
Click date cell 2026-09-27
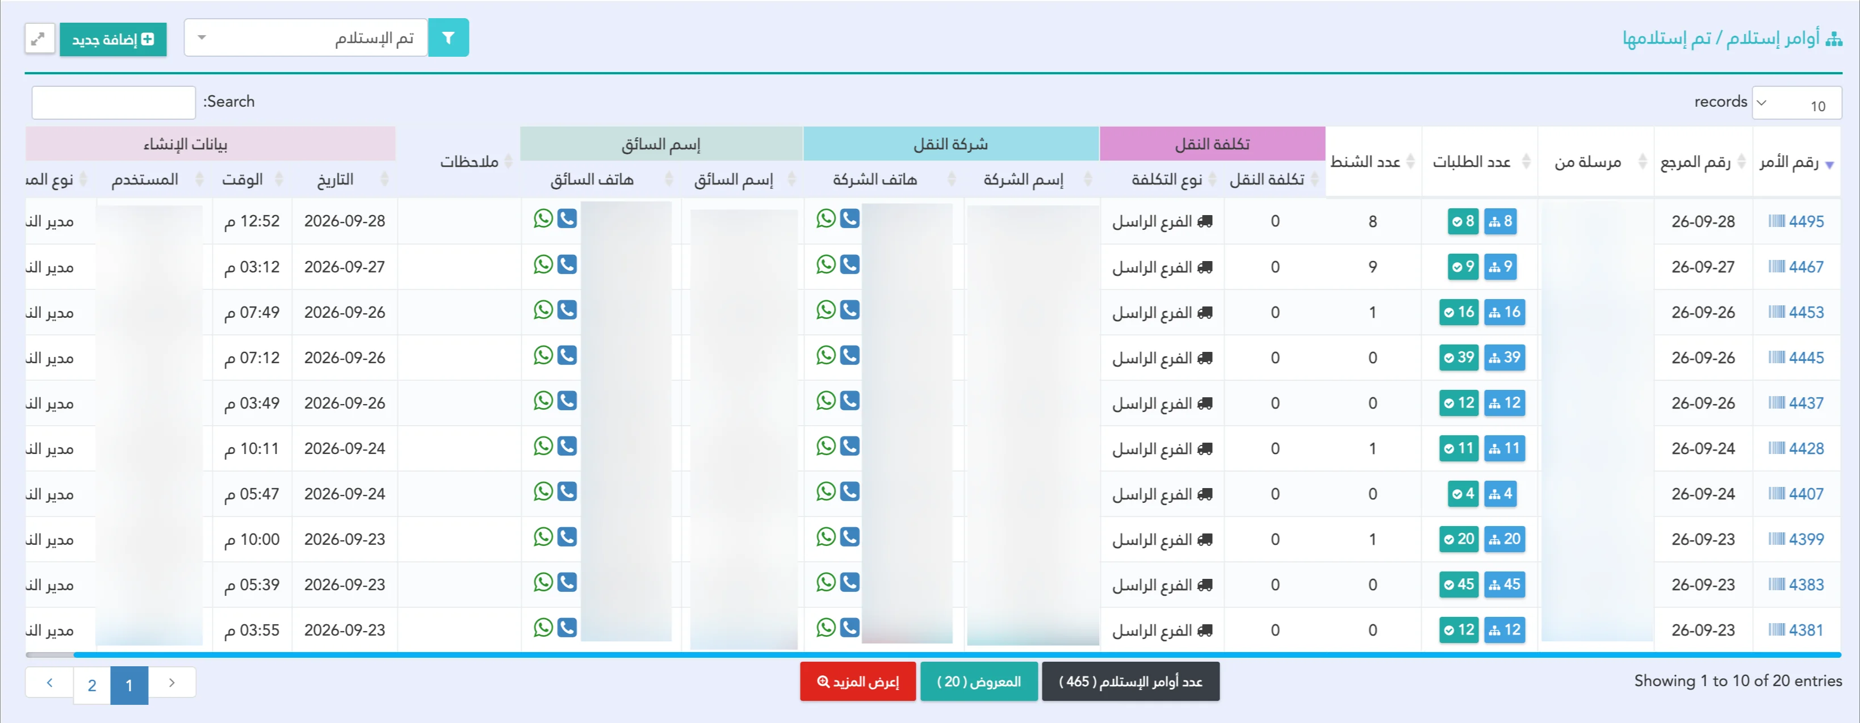pos(345,267)
